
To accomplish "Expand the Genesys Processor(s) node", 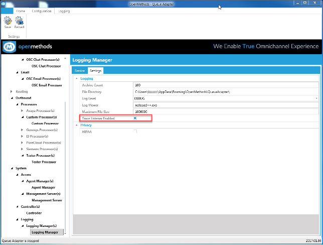I will pos(22,130).
